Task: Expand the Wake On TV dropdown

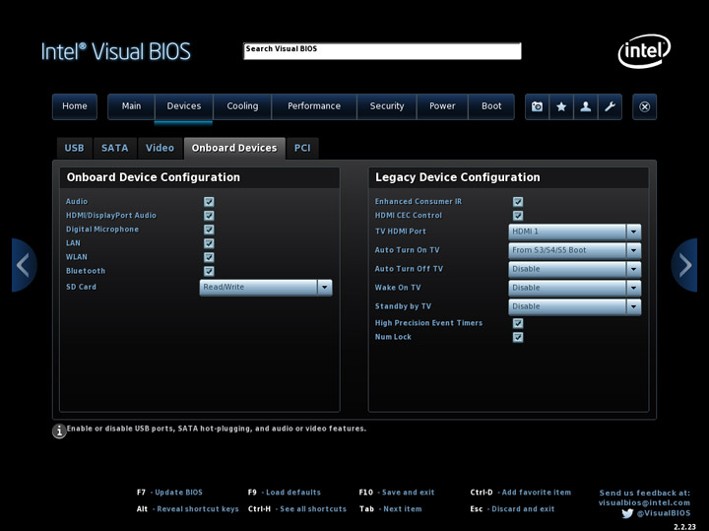Action: tap(575, 288)
